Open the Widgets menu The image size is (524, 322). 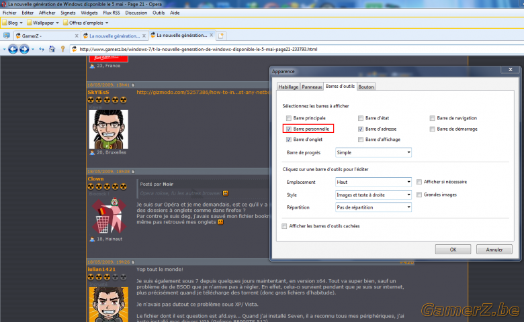point(89,13)
